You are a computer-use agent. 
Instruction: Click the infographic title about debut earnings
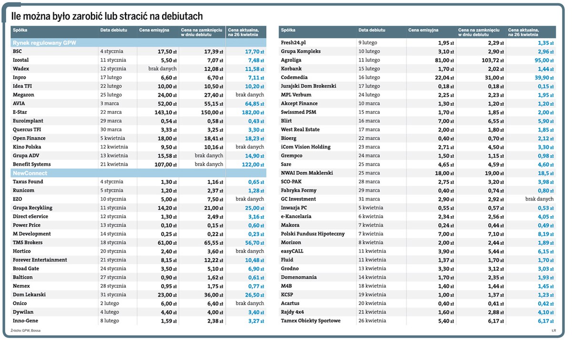coord(107,17)
